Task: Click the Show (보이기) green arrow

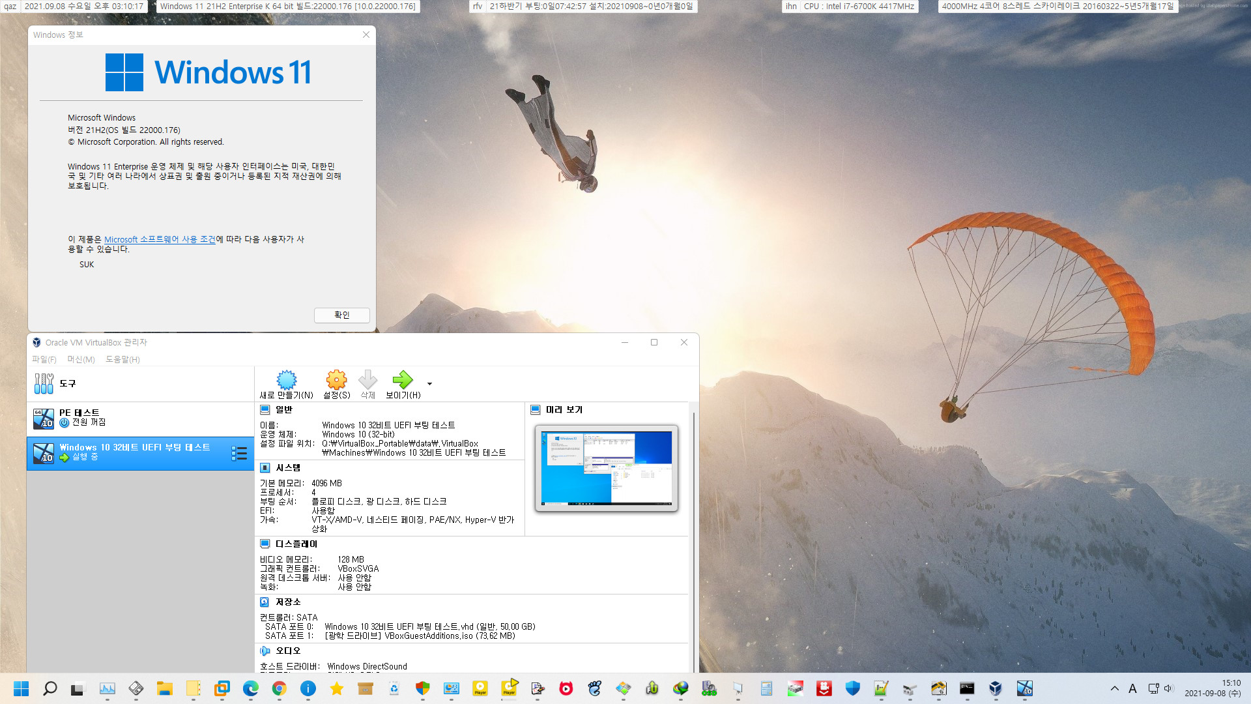Action: coord(403,379)
